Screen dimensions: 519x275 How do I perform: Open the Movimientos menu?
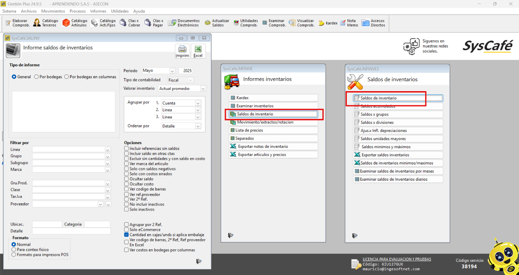tap(53, 11)
